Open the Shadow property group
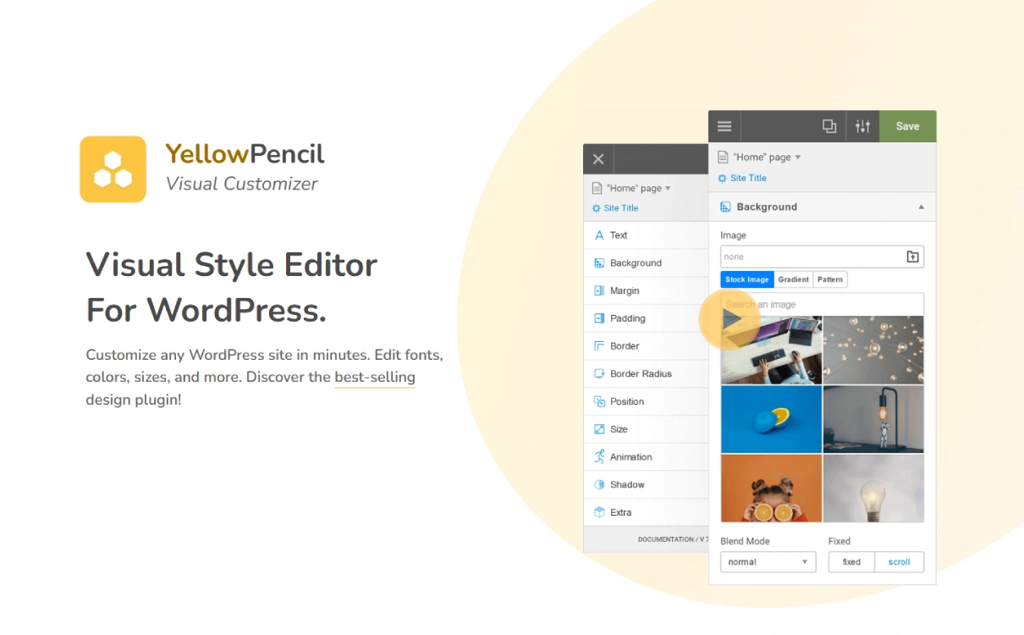The height and width of the screenshot is (635, 1024). tap(646, 485)
